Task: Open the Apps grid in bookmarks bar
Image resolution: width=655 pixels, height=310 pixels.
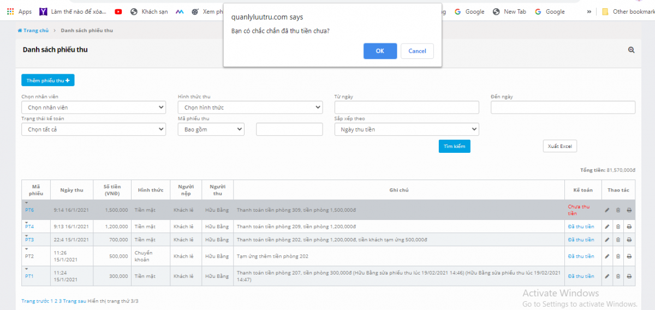Action: [19, 11]
